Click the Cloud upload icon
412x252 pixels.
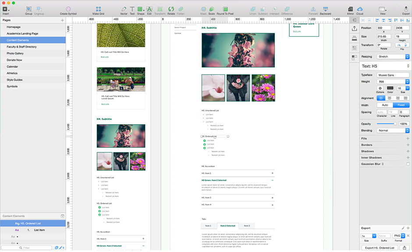coord(360,9)
